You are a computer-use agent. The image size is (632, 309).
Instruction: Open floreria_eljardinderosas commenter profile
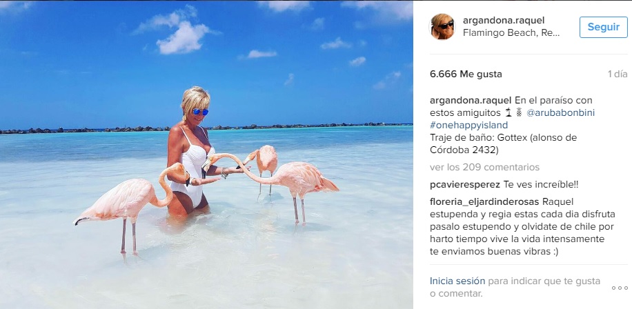pos(484,201)
